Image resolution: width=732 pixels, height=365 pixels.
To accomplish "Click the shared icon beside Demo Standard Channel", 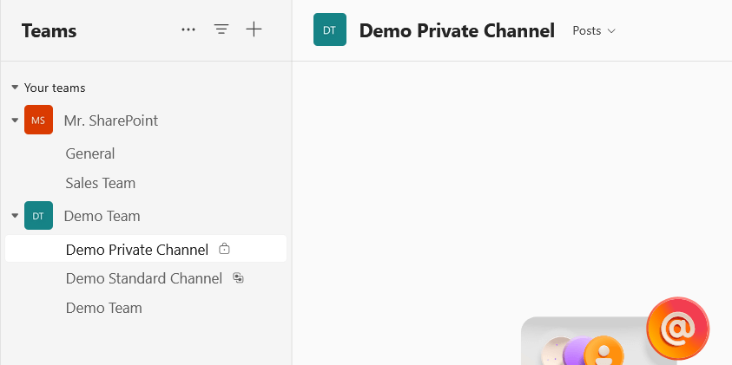I will point(239,277).
